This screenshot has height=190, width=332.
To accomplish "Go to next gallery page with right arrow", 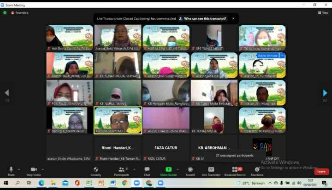I will click(325, 93).
